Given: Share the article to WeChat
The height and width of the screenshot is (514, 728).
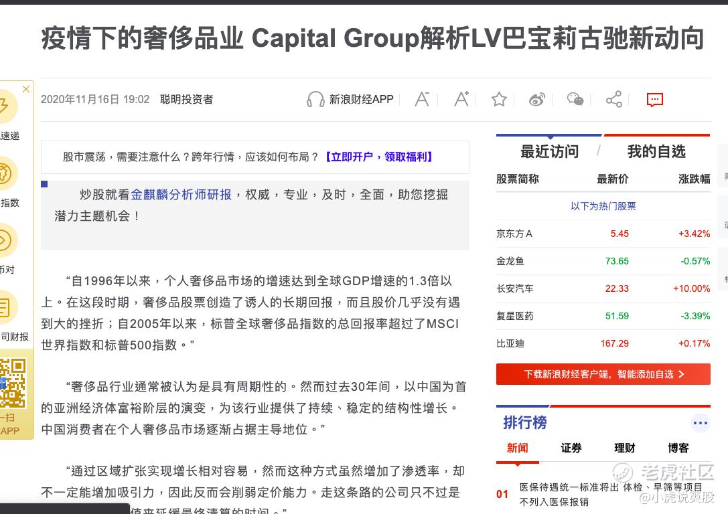Looking at the screenshot, I should click(x=575, y=99).
